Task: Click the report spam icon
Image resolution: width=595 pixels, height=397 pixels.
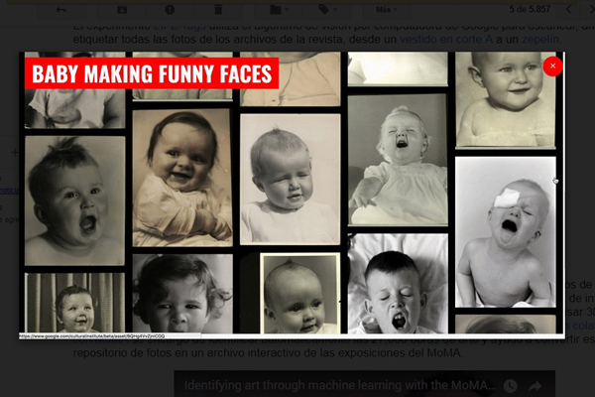Action: pos(170,10)
